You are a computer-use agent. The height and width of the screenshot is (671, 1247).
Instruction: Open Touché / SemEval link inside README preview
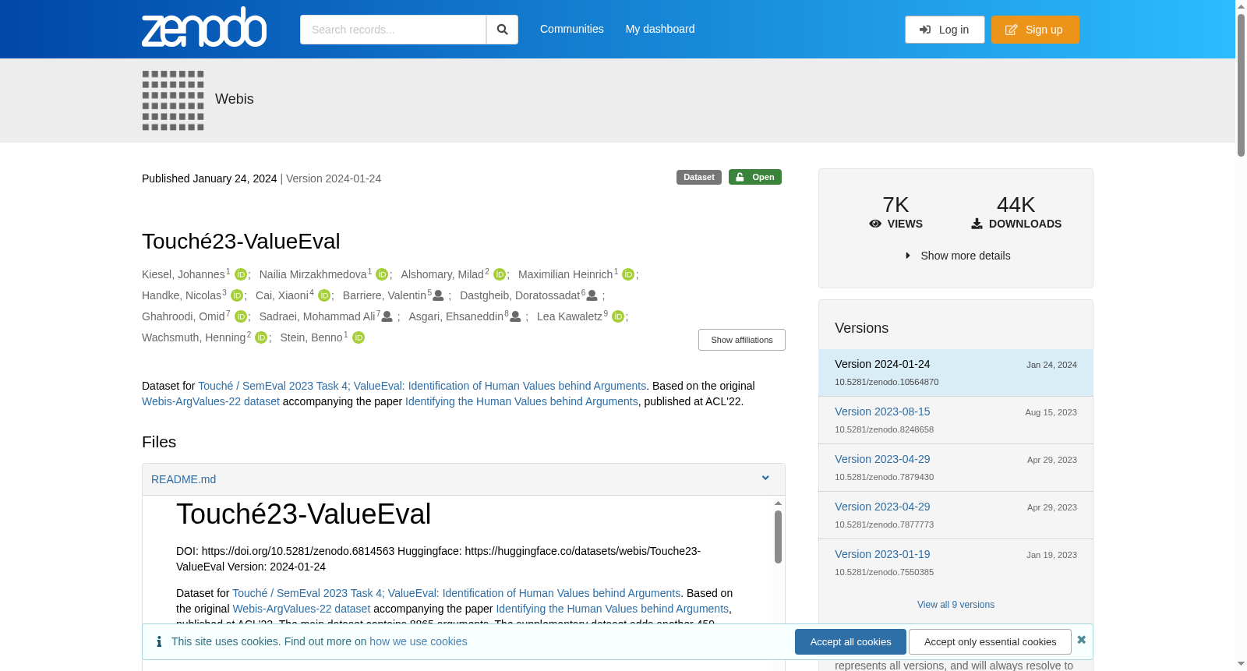[456, 593]
